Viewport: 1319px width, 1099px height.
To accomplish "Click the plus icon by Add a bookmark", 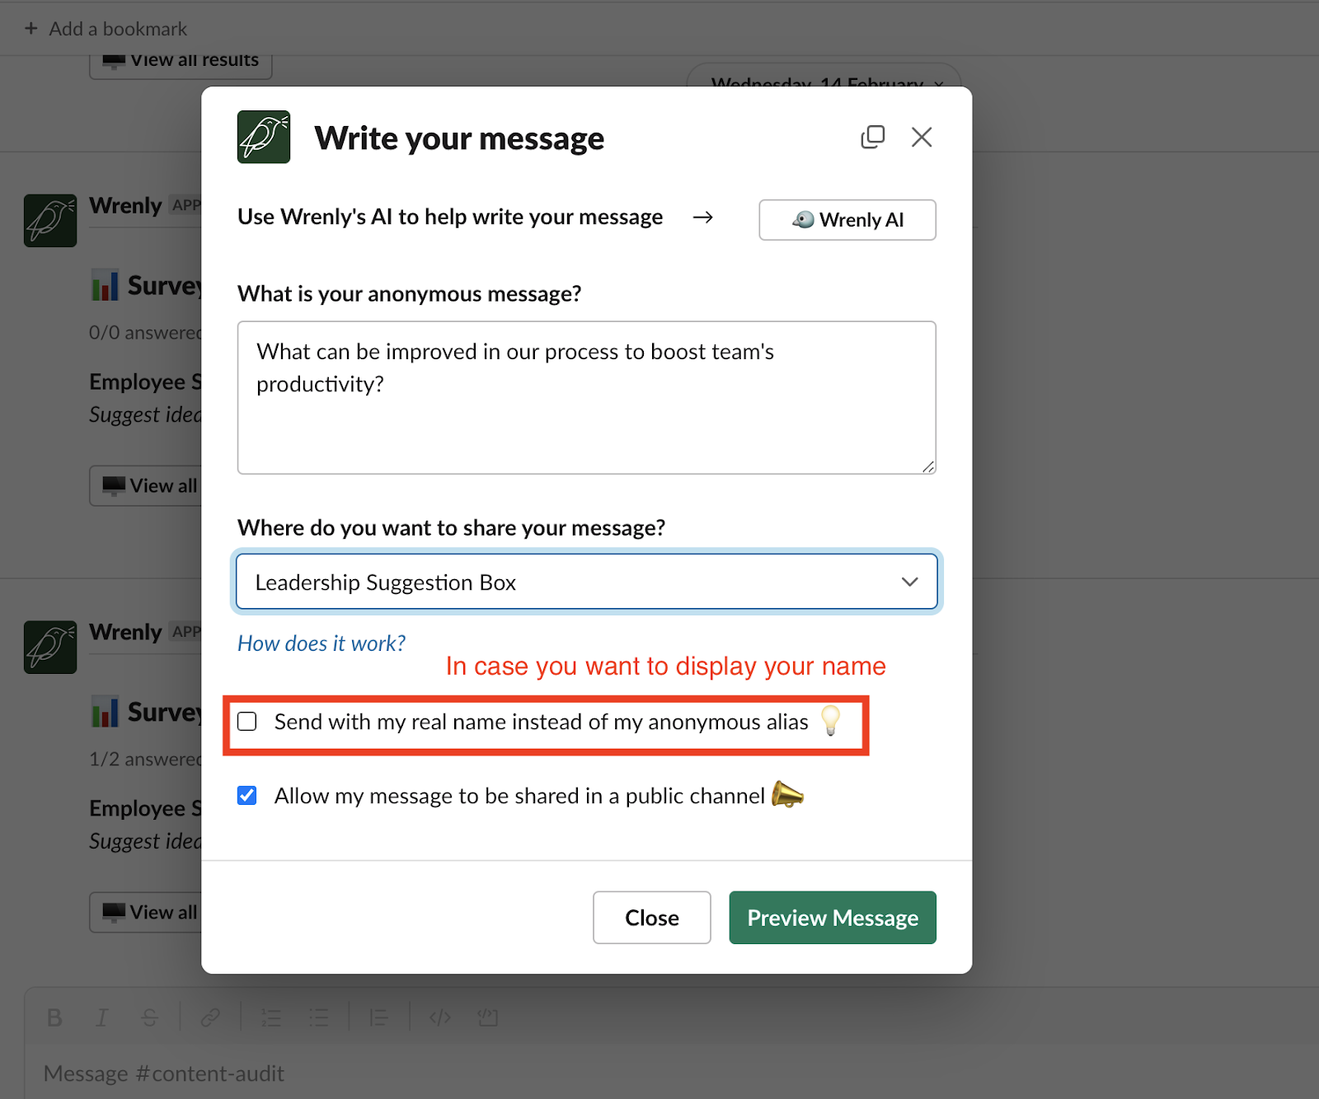I will 31,29.
